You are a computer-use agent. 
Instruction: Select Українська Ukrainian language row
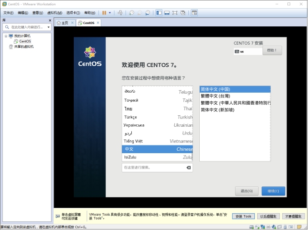click(157, 125)
